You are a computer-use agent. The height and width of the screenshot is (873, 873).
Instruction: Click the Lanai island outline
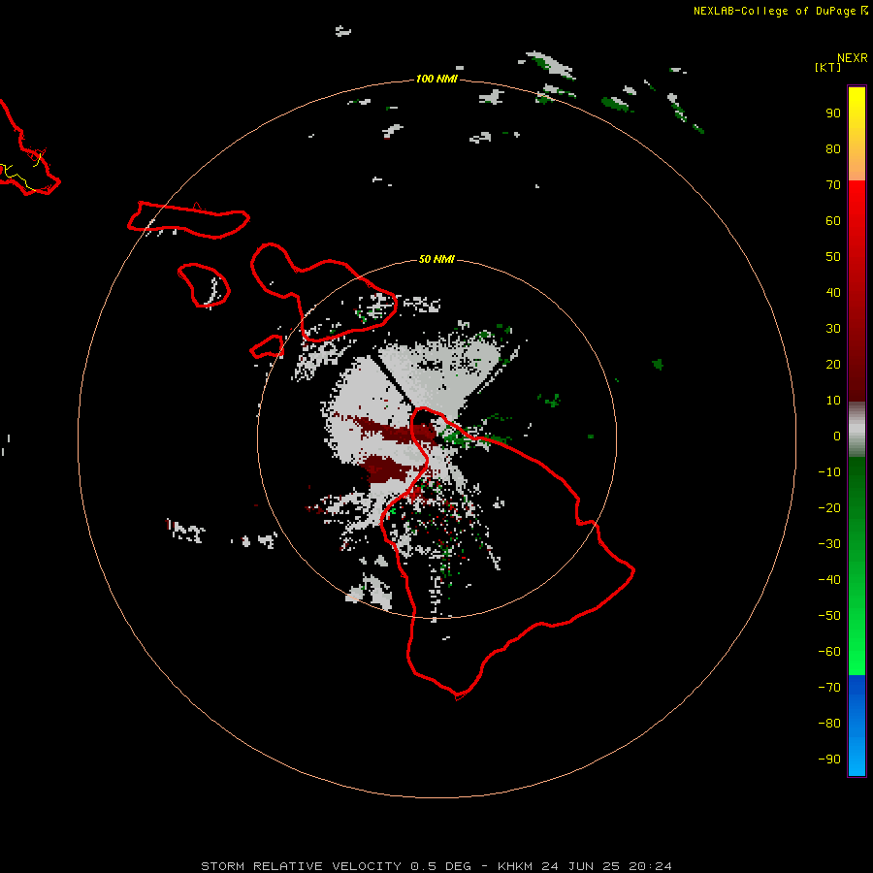coord(204,285)
